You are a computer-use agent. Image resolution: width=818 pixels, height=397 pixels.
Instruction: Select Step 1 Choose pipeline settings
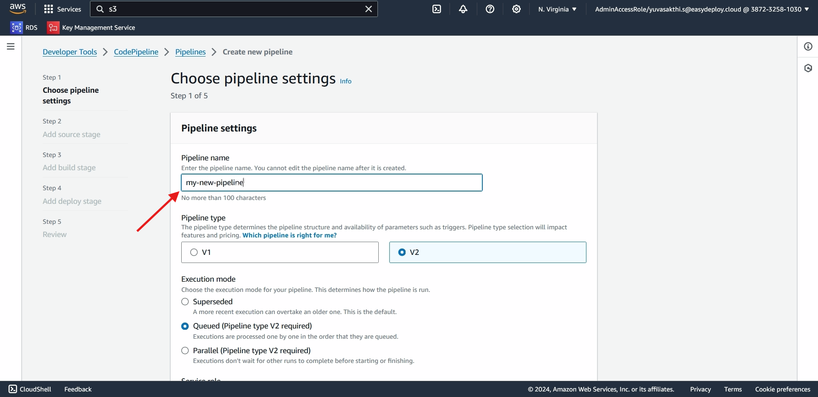(x=71, y=95)
